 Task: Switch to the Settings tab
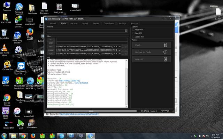coord(122,23)
